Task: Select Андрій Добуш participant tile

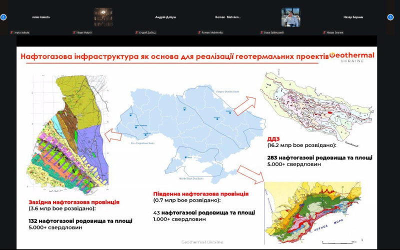Action: point(165,17)
